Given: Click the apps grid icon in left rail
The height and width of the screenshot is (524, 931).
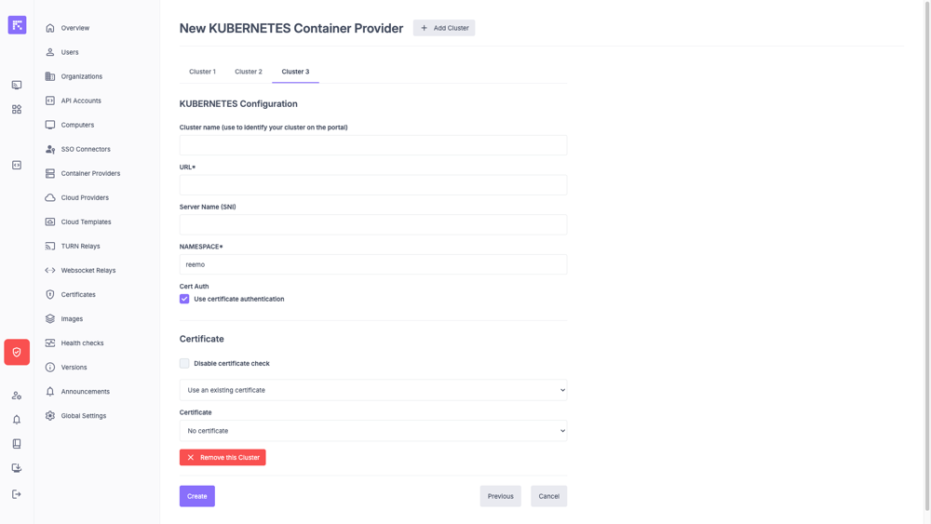Looking at the screenshot, I should point(17,109).
